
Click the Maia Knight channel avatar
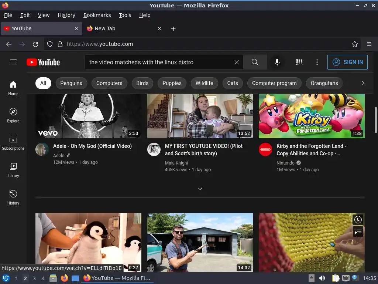[x=154, y=149]
